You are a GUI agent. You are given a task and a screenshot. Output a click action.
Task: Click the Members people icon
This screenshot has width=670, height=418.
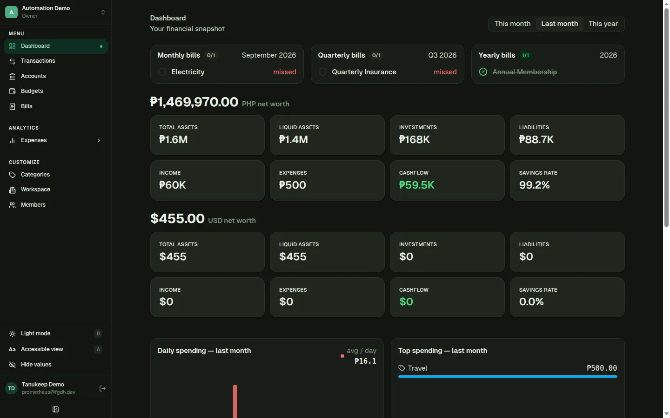coord(12,205)
